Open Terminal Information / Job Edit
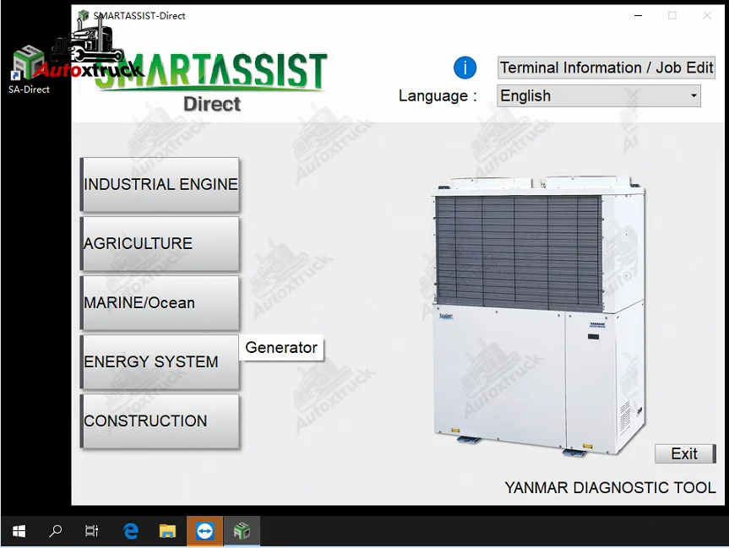This screenshot has width=729, height=548. click(x=607, y=68)
